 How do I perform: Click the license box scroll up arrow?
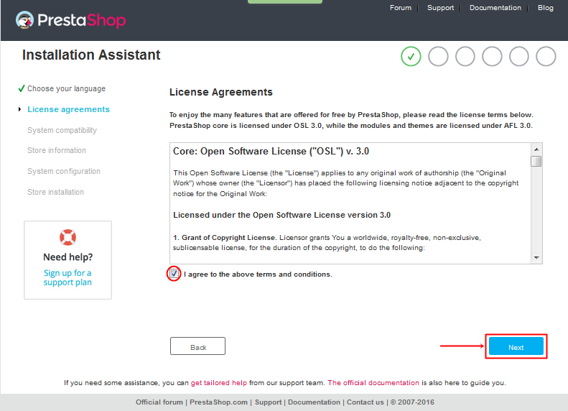(536, 149)
